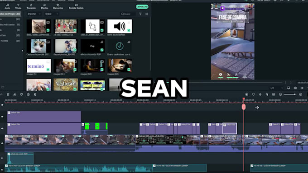The width and height of the screenshot is (308, 173).
Task: Toggle visibility of the empty top track
Action: (x=2, y=105)
